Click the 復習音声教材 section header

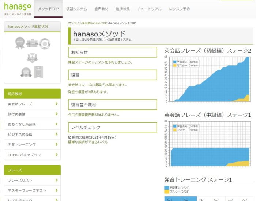[x=113, y=105]
